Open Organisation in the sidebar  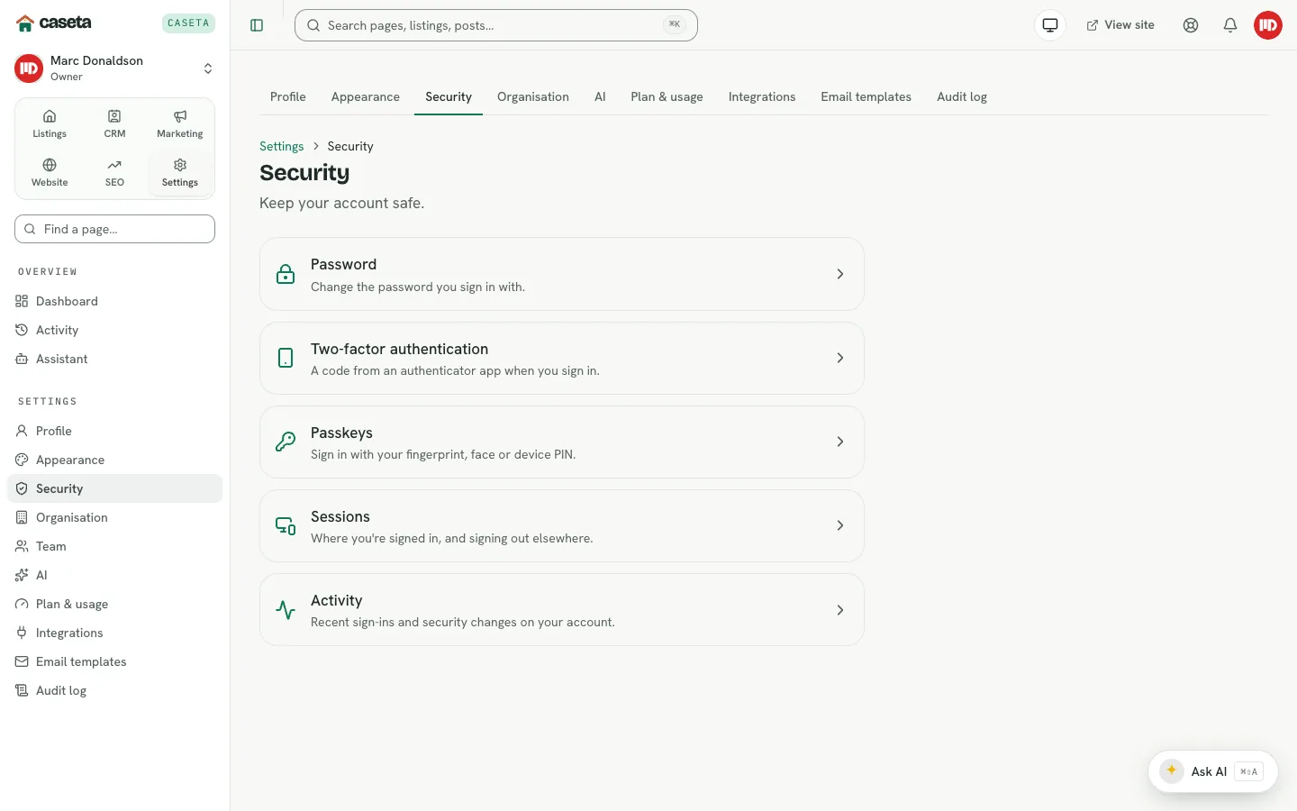point(114,517)
